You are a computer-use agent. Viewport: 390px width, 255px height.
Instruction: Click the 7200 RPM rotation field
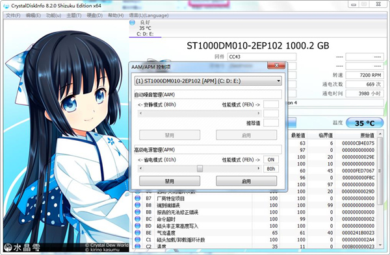click(365, 75)
